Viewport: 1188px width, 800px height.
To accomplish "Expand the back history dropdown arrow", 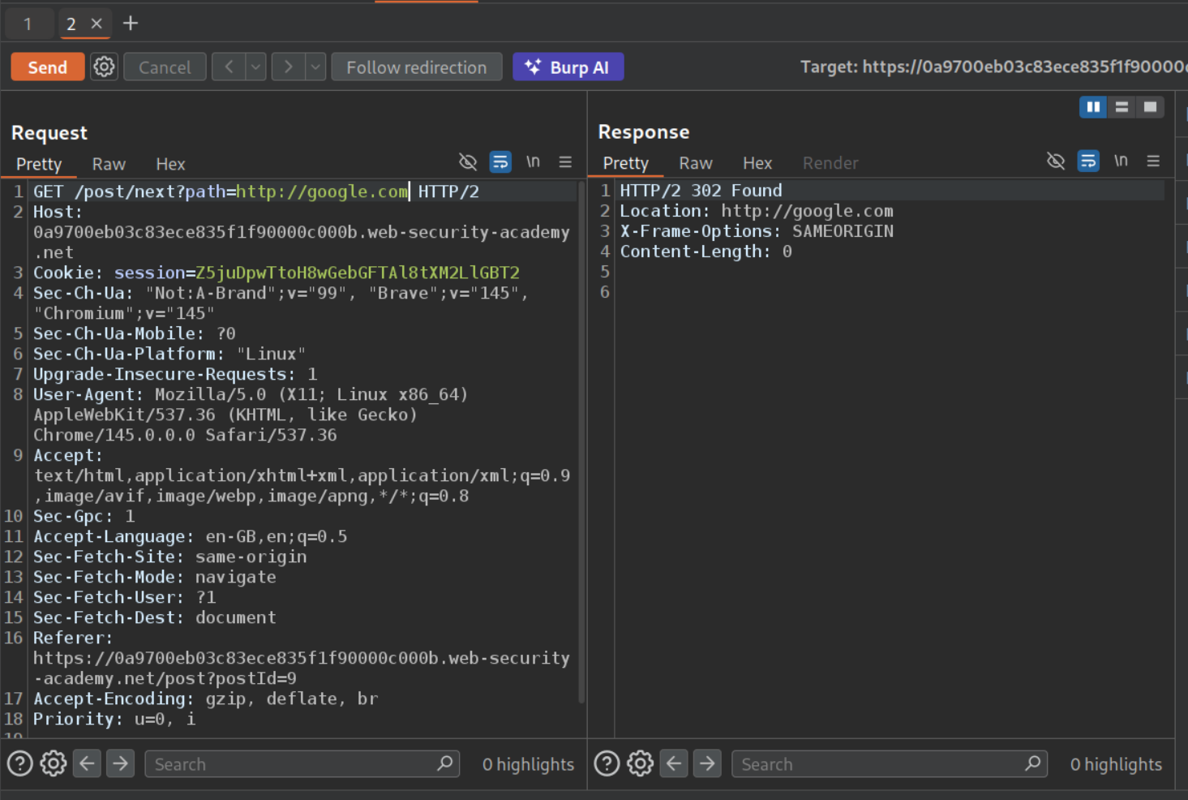I will 255,67.
